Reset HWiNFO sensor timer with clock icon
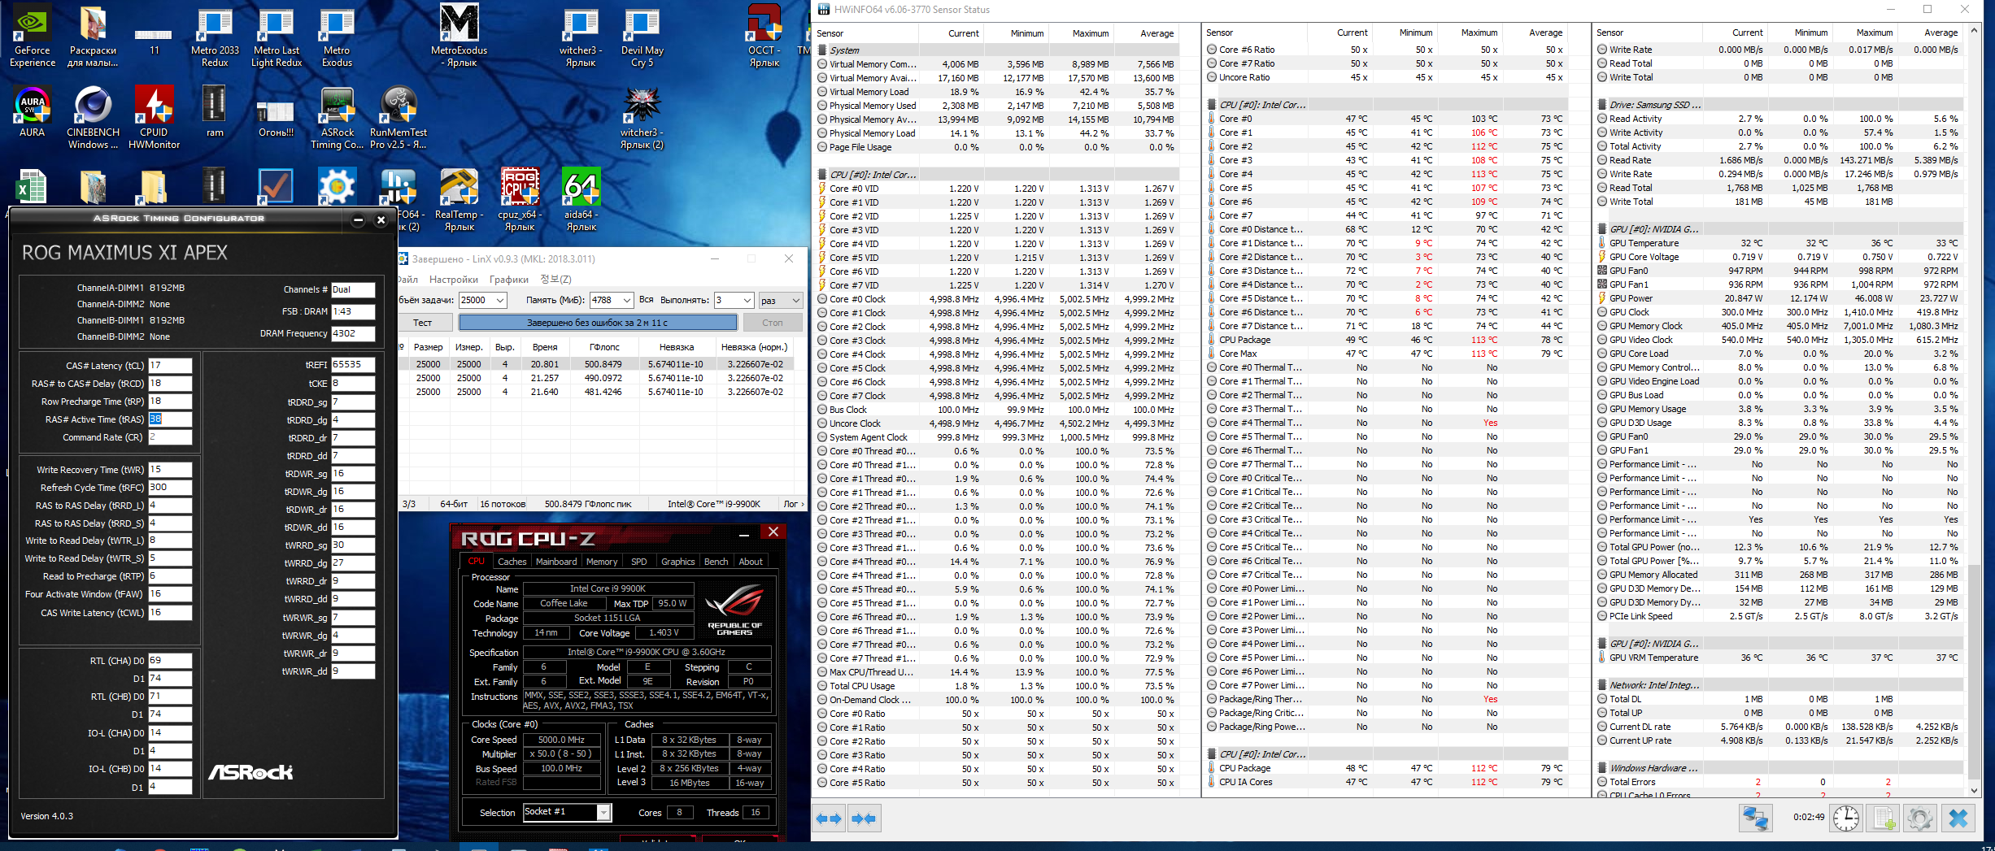 click(x=1846, y=818)
